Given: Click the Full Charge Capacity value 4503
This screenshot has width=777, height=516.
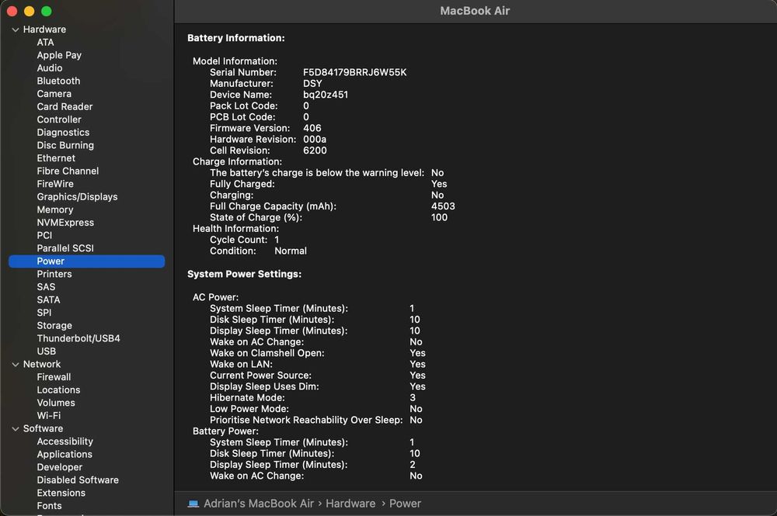Looking at the screenshot, I should point(443,206).
